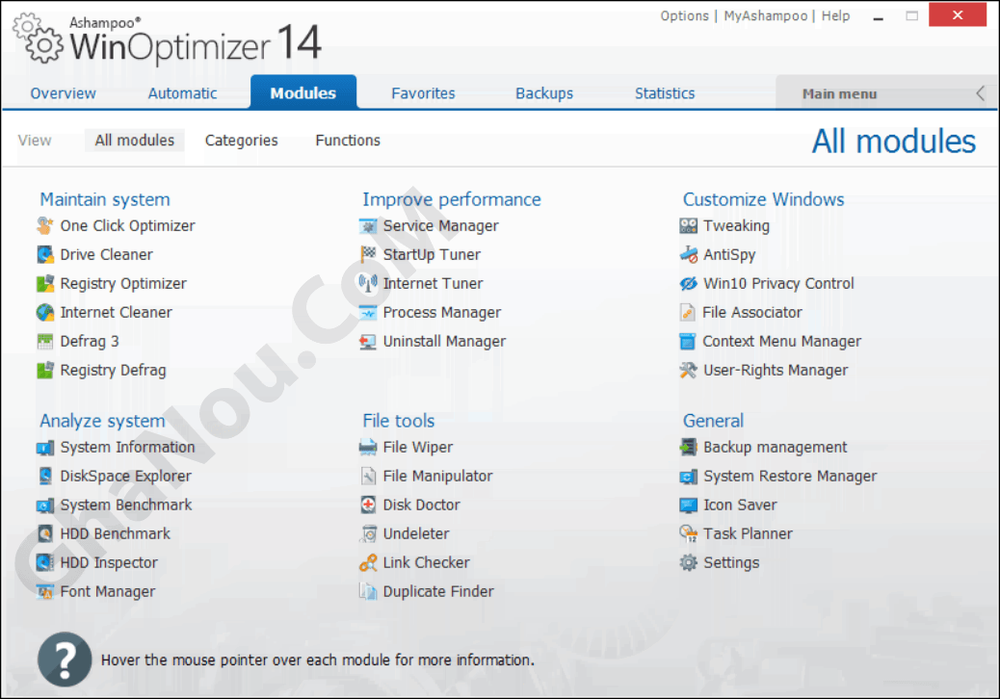
Task: Switch to the Overview tab
Action: pyautogui.click(x=64, y=93)
